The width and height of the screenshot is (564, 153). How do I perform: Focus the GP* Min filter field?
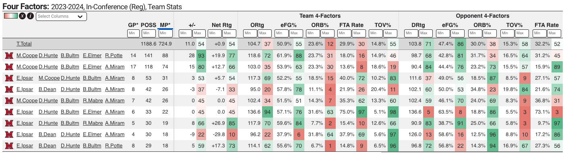click(x=134, y=33)
